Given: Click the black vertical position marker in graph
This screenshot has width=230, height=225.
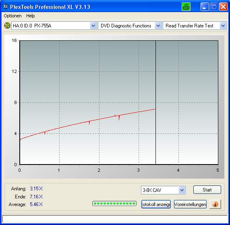Looking at the screenshot, I should (155, 103).
